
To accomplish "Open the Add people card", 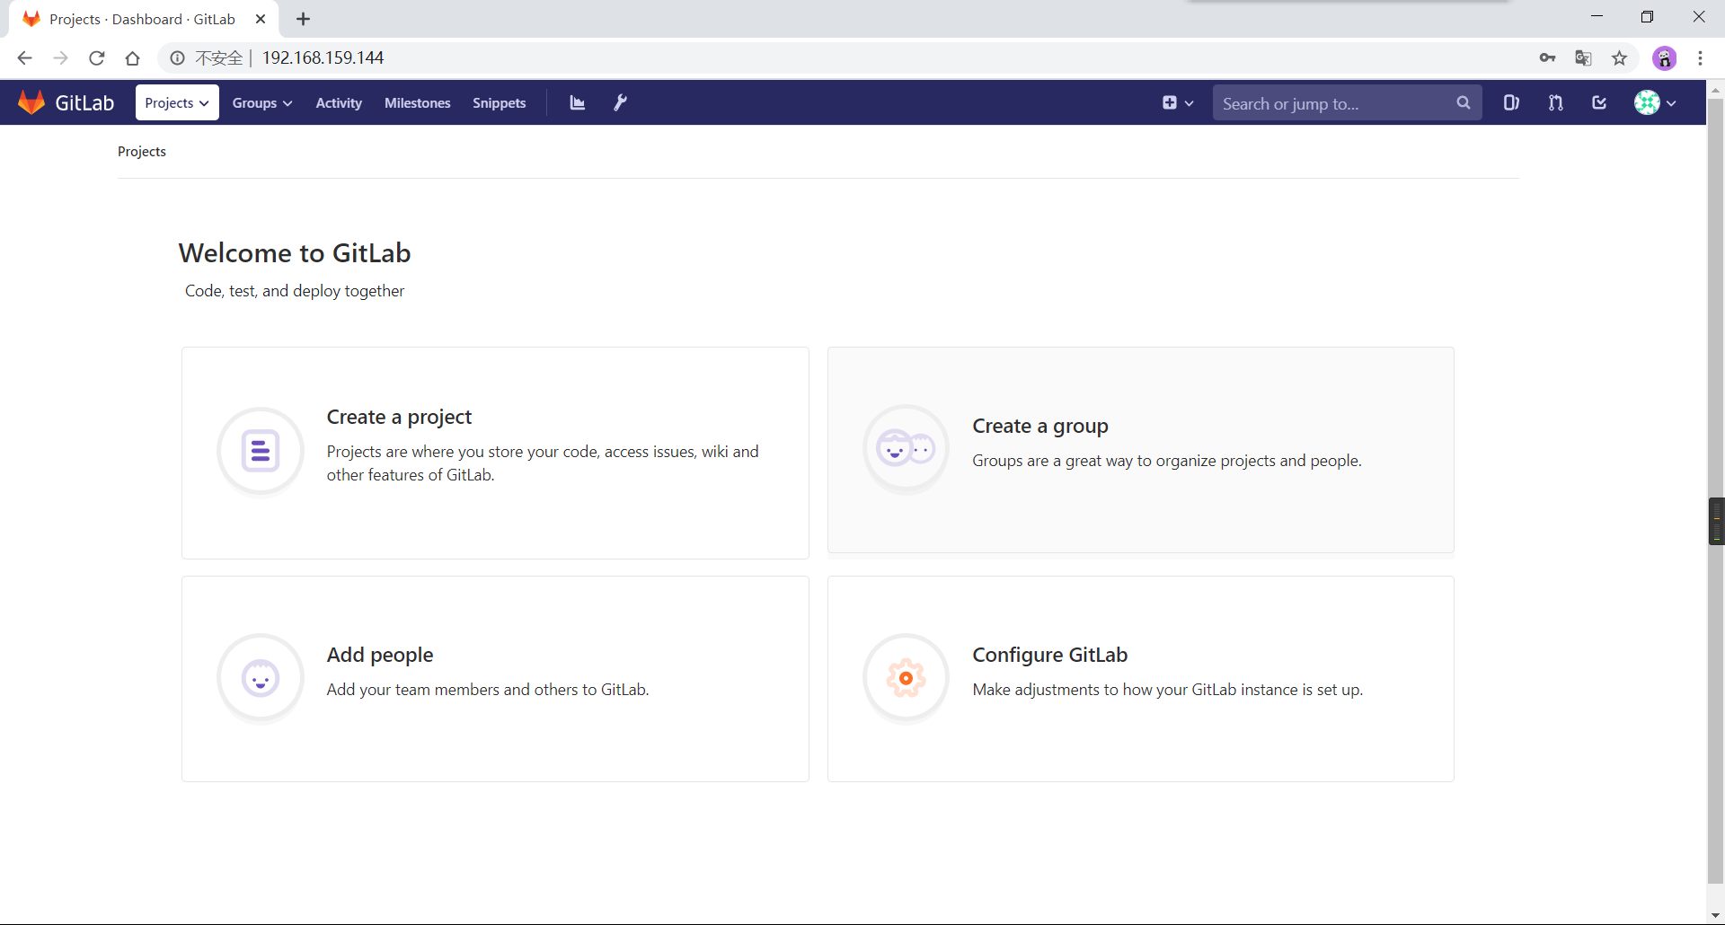I will (495, 679).
